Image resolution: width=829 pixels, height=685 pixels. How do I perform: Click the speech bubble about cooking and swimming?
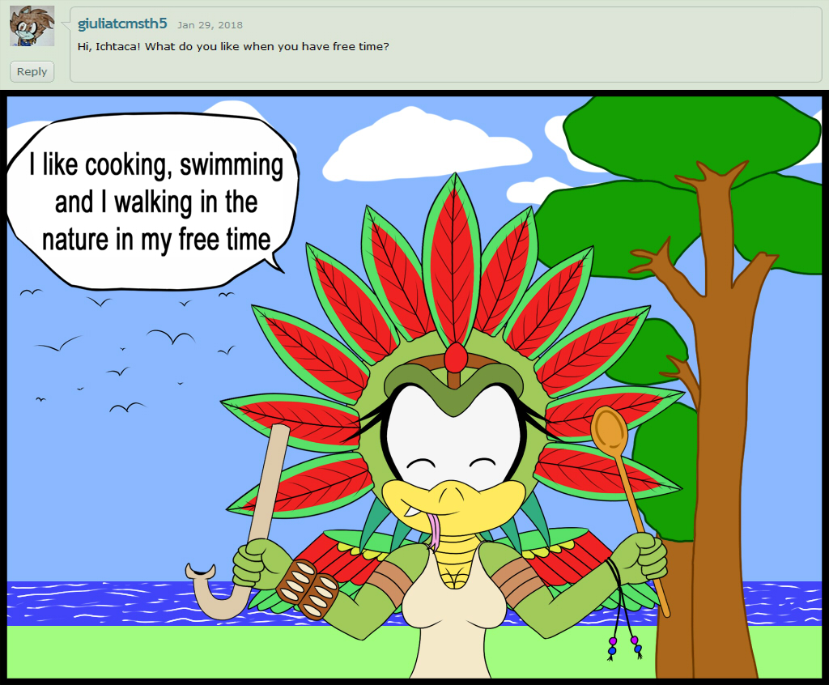coord(152,202)
